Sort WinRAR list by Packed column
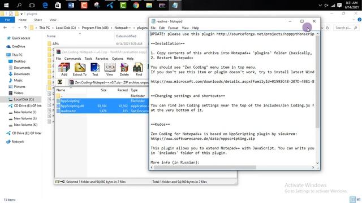The height and width of the screenshot is (203, 362). tap(122, 90)
